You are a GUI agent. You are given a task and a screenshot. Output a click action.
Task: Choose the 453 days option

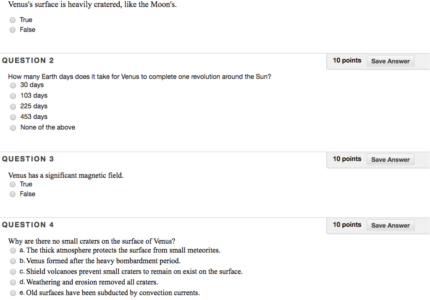pyautogui.click(x=13, y=117)
